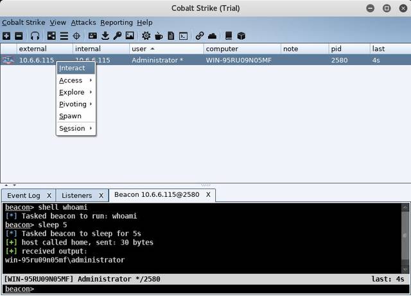Image resolution: width=411 pixels, height=296 pixels.
Task: Open the Help menu
Action: coord(144,23)
